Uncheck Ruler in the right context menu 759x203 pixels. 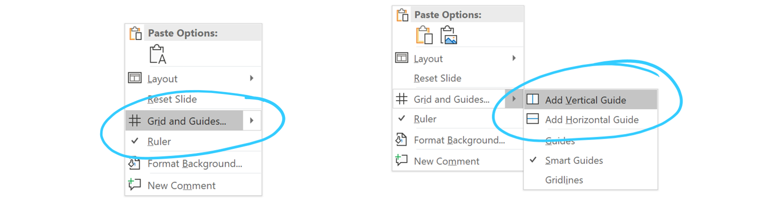(x=425, y=119)
